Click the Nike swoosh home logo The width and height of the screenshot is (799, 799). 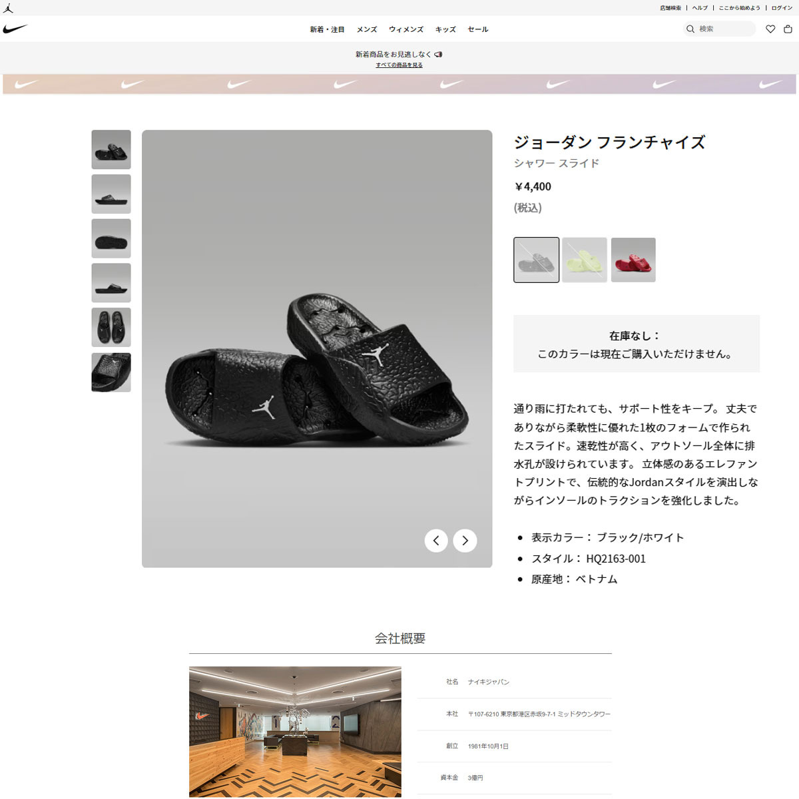pos(15,29)
